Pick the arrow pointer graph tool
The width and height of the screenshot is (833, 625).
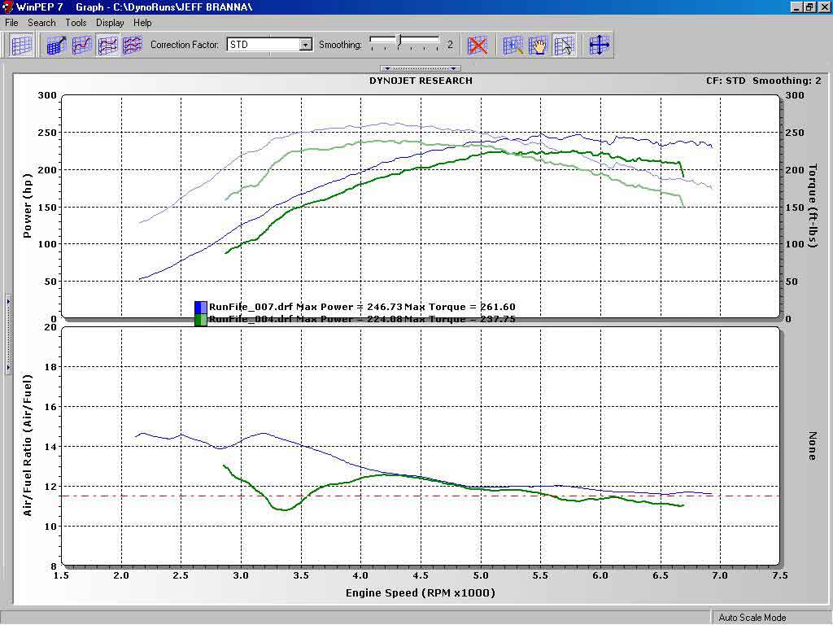tap(565, 46)
